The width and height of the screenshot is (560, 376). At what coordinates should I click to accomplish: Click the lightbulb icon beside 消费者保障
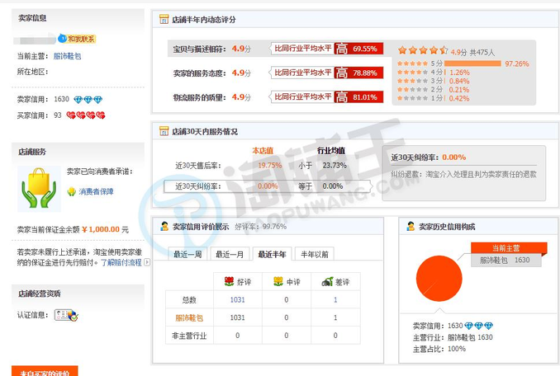click(72, 191)
